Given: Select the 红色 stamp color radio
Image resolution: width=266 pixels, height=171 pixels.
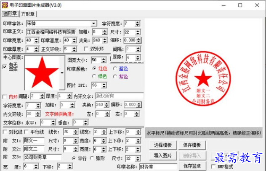Looking at the screenshot, I should pos(94,68).
